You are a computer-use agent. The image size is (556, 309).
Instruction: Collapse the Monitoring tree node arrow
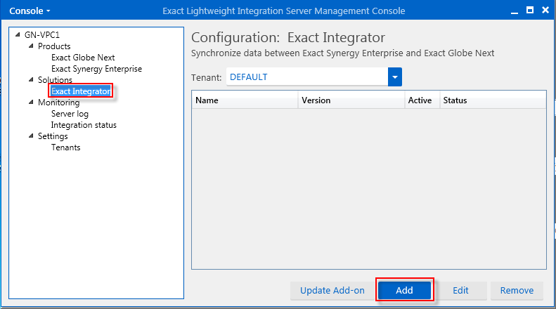(31, 103)
